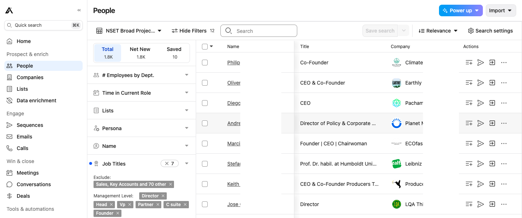
Task: Tick the checkbox for Philip's row
Action: [205, 63]
